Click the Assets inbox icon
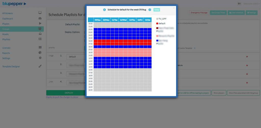 pyautogui.click(x=40, y=34)
